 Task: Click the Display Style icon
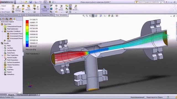click(100, 16)
